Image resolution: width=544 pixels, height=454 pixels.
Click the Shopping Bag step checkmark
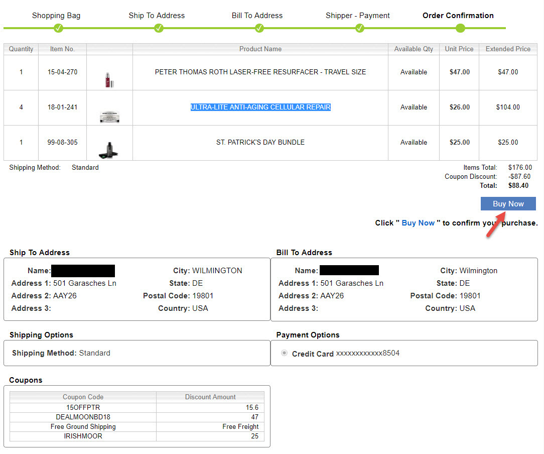coord(59,28)
